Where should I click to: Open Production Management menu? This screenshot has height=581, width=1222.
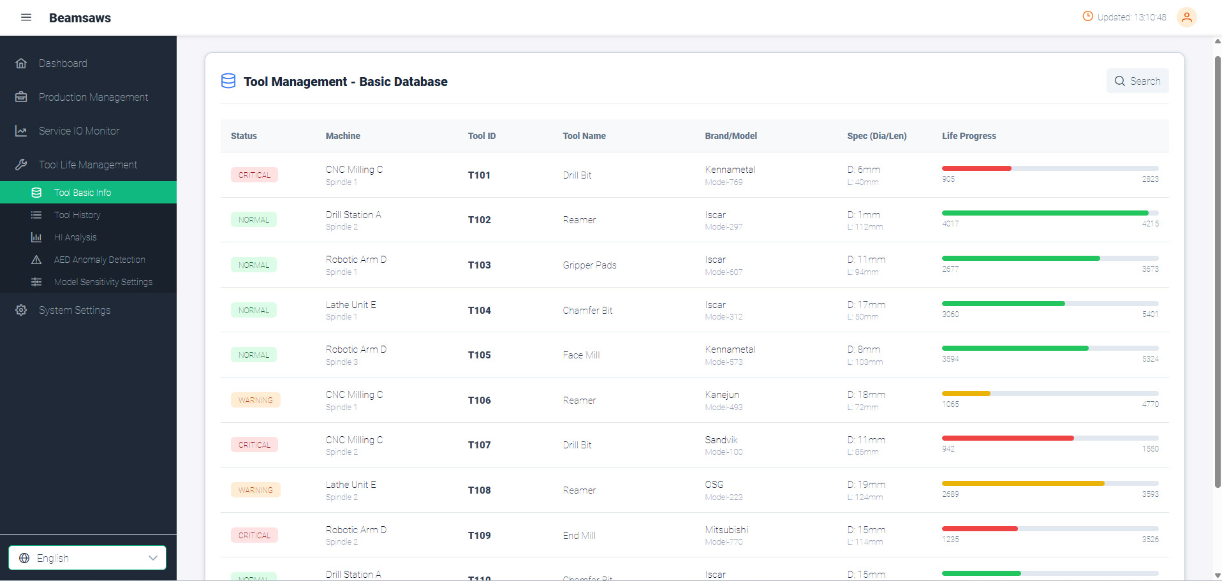(88, 97)
